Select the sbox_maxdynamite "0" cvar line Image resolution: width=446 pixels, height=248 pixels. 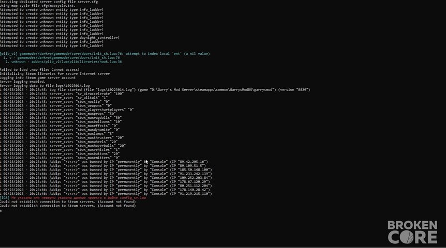60,129
